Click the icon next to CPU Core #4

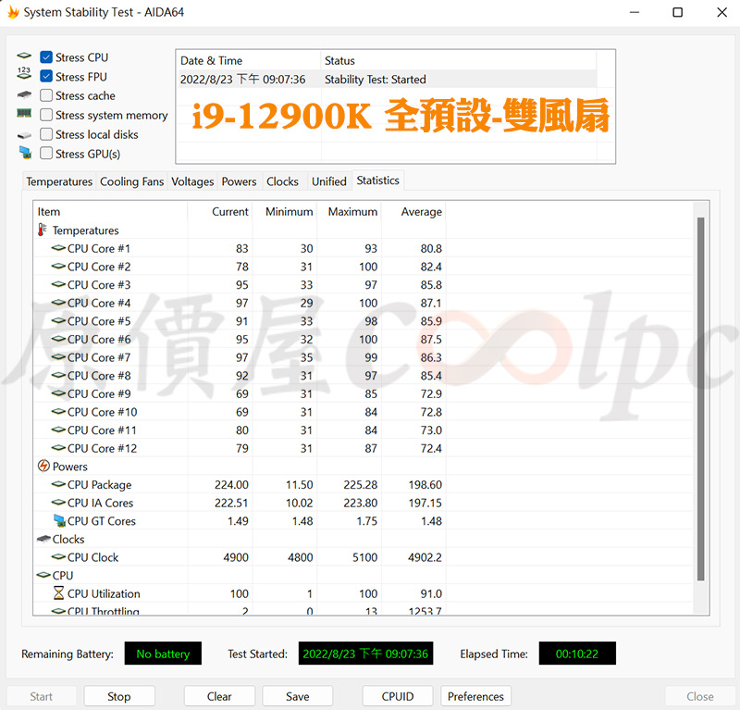58,303
